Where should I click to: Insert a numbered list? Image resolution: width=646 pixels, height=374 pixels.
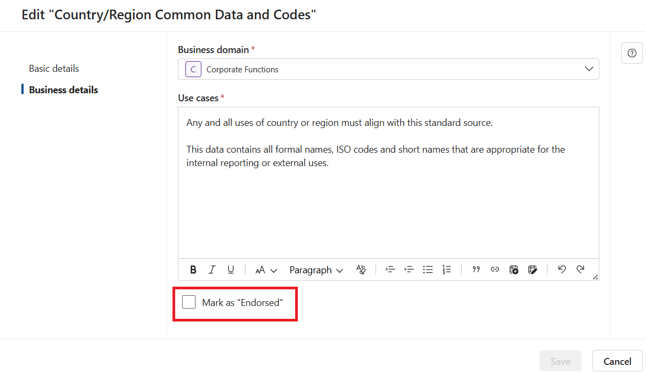point(447,270)
